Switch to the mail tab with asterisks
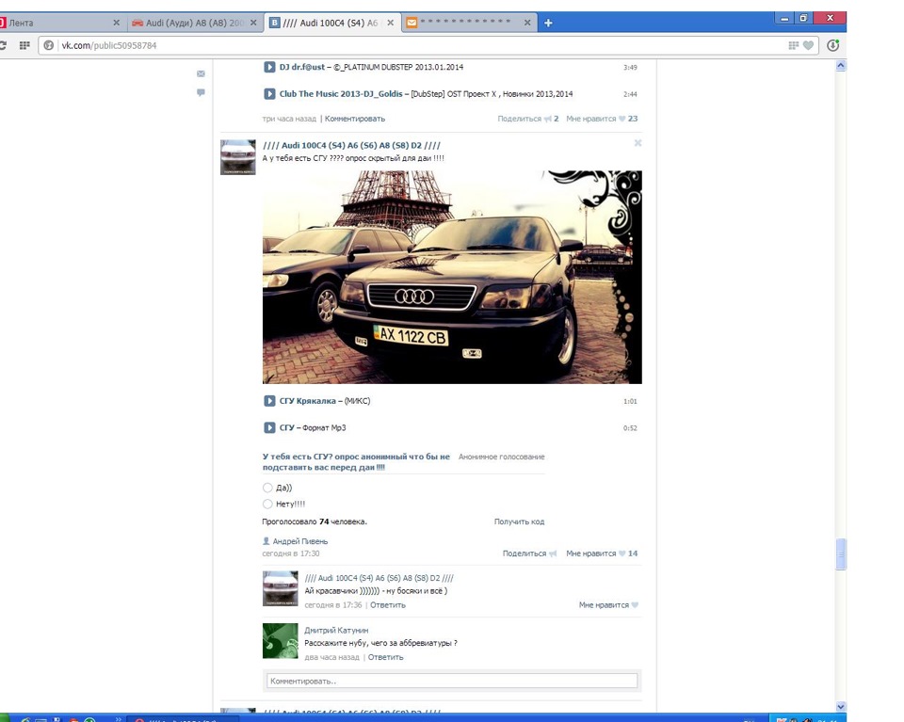 click(468, 23)
